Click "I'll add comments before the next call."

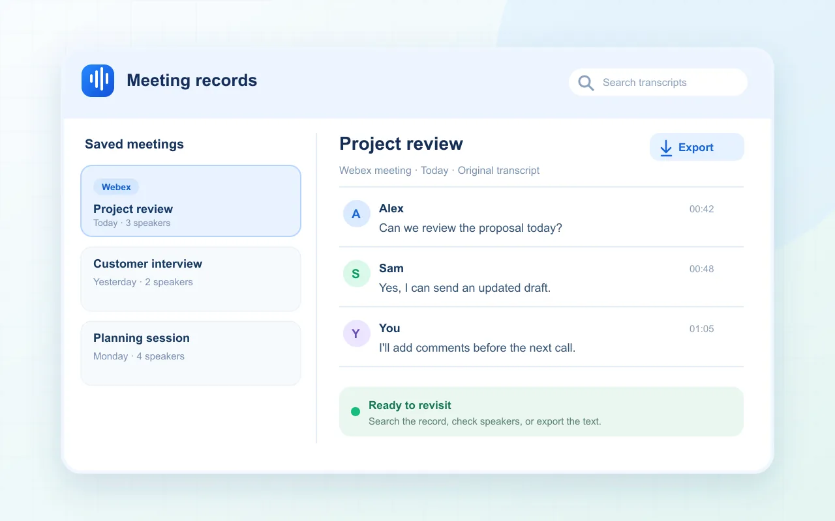coord(477,348)
